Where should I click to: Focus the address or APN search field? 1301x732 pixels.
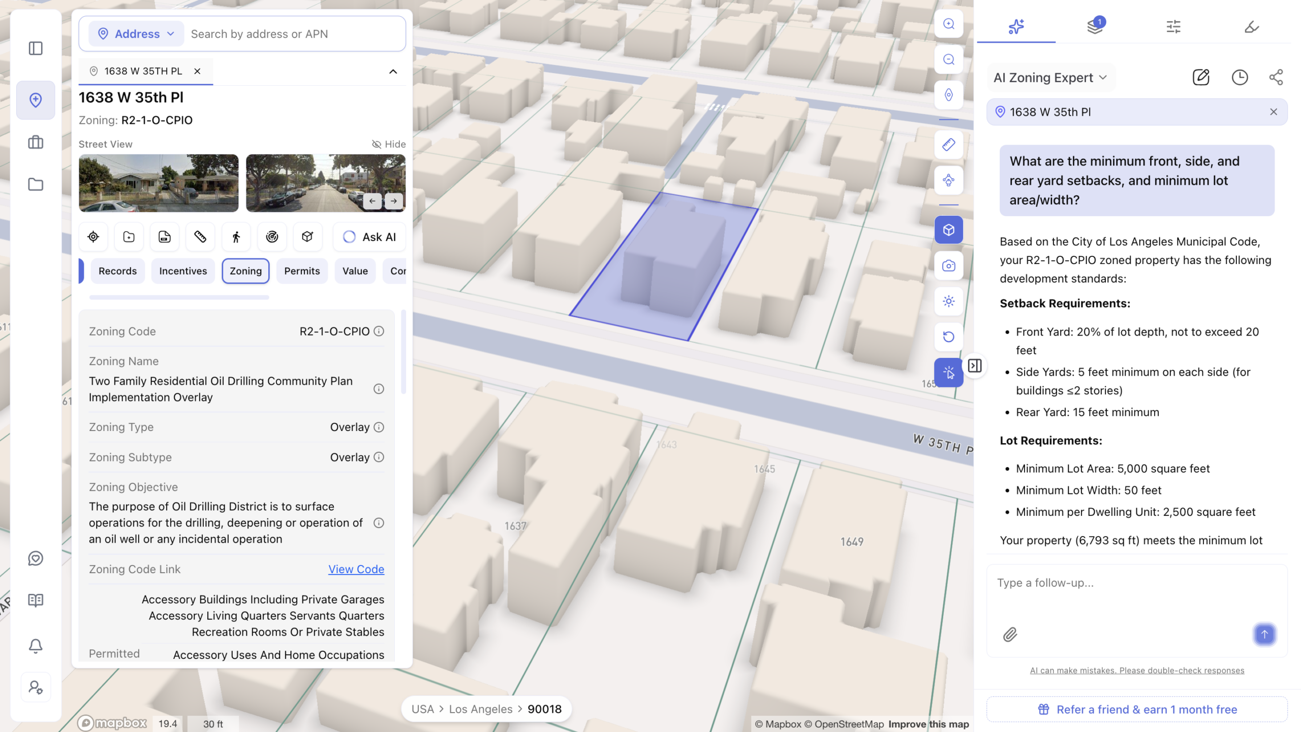tap(295, 34)
